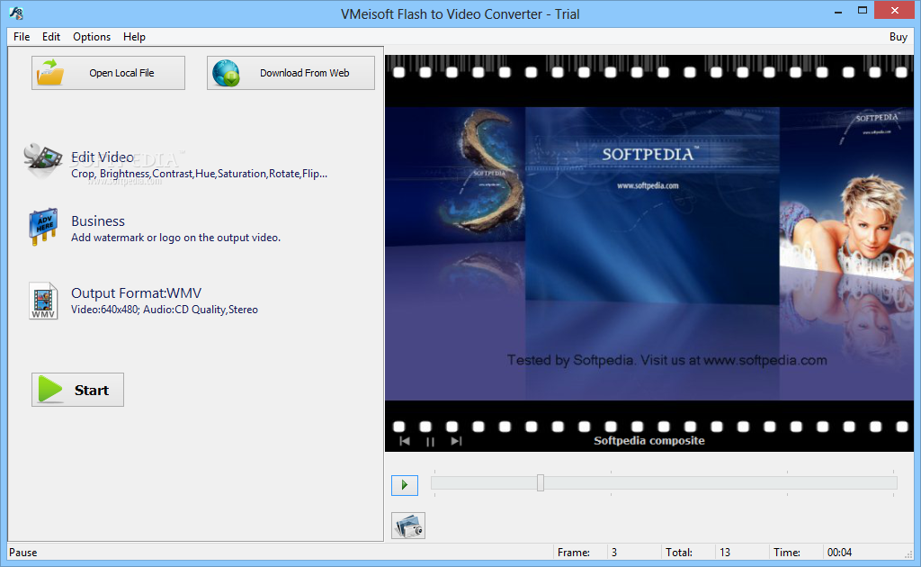Open the Options menu

92,36
